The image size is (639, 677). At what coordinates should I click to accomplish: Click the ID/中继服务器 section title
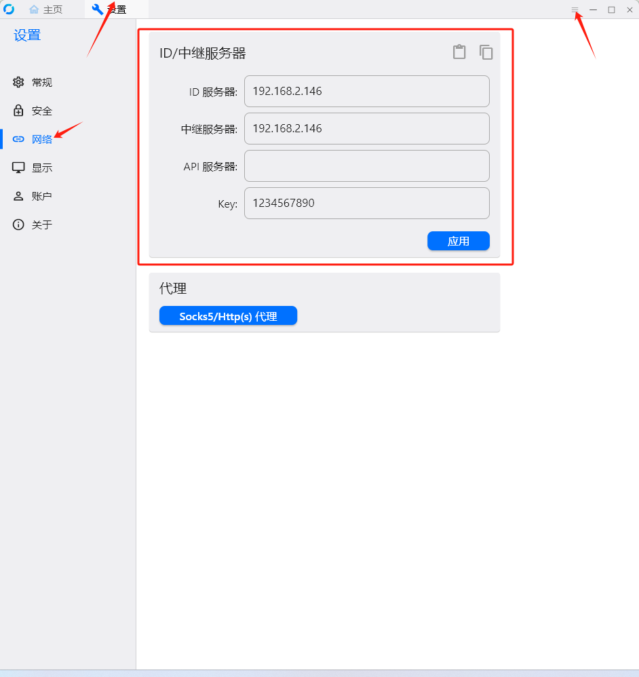[x=203, y=53]
